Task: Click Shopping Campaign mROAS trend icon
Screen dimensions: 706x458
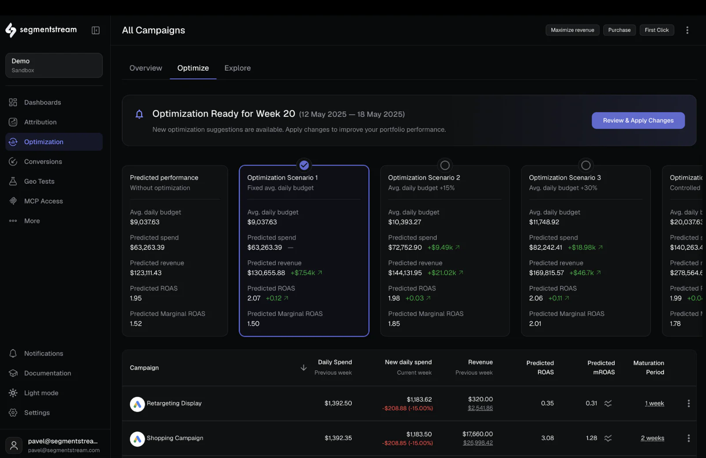Action: coord(608,438)
